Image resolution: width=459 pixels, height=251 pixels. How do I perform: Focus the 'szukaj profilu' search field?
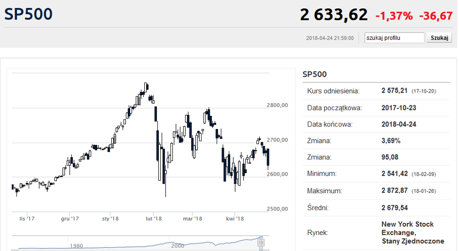click(394, 38)
